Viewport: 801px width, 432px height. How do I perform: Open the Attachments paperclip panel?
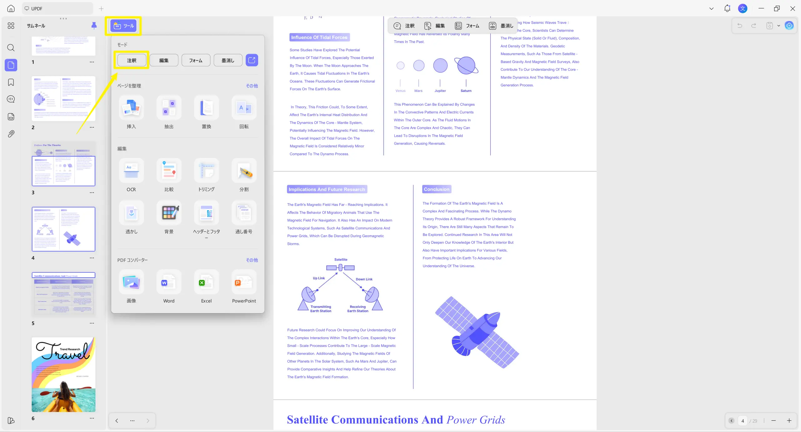coord(11,134)
